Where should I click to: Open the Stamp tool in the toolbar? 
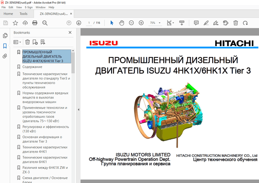pyautogui.click(x=226, y=23)
